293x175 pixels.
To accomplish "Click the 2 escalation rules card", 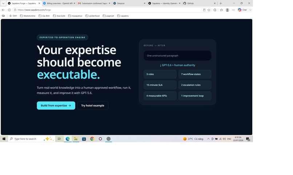I will click(195, 85).
